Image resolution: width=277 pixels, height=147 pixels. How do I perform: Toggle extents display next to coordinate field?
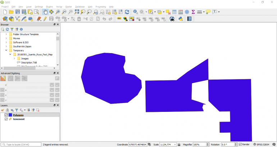(149, 144)
